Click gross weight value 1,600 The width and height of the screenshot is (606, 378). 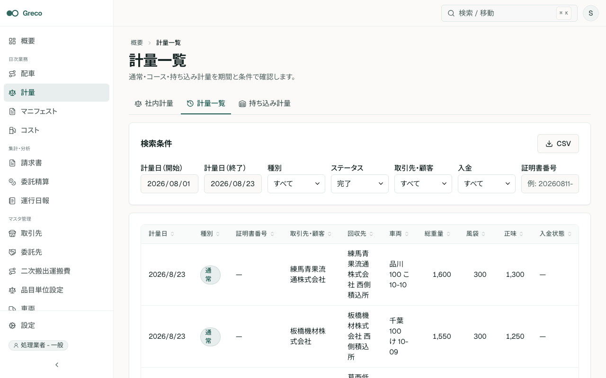(x=442, y=275)
